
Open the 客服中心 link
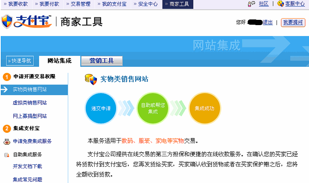click(295, 4)
